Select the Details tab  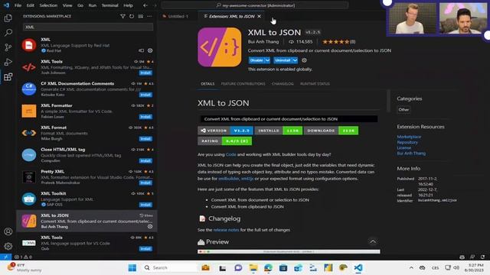(207, 84)
